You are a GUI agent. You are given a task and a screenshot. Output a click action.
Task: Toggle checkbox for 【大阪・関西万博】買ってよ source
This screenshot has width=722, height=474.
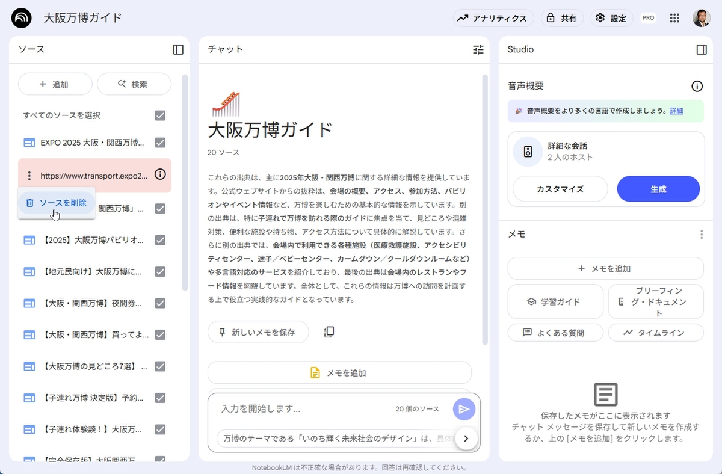(160, 334)
